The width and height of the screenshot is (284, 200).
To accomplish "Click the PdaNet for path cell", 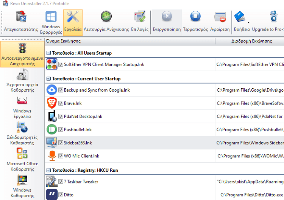I will 250,116.
